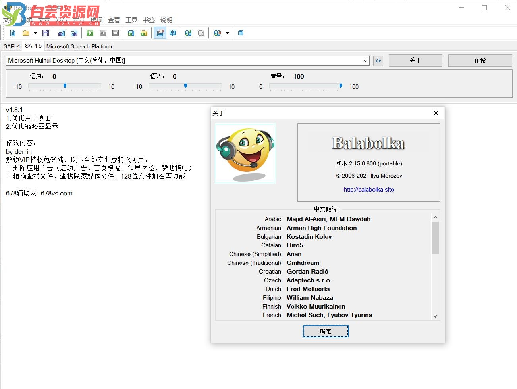Open the 书签 menu
The height and width of the screenshot is (389, 517).
coord(149,20)
